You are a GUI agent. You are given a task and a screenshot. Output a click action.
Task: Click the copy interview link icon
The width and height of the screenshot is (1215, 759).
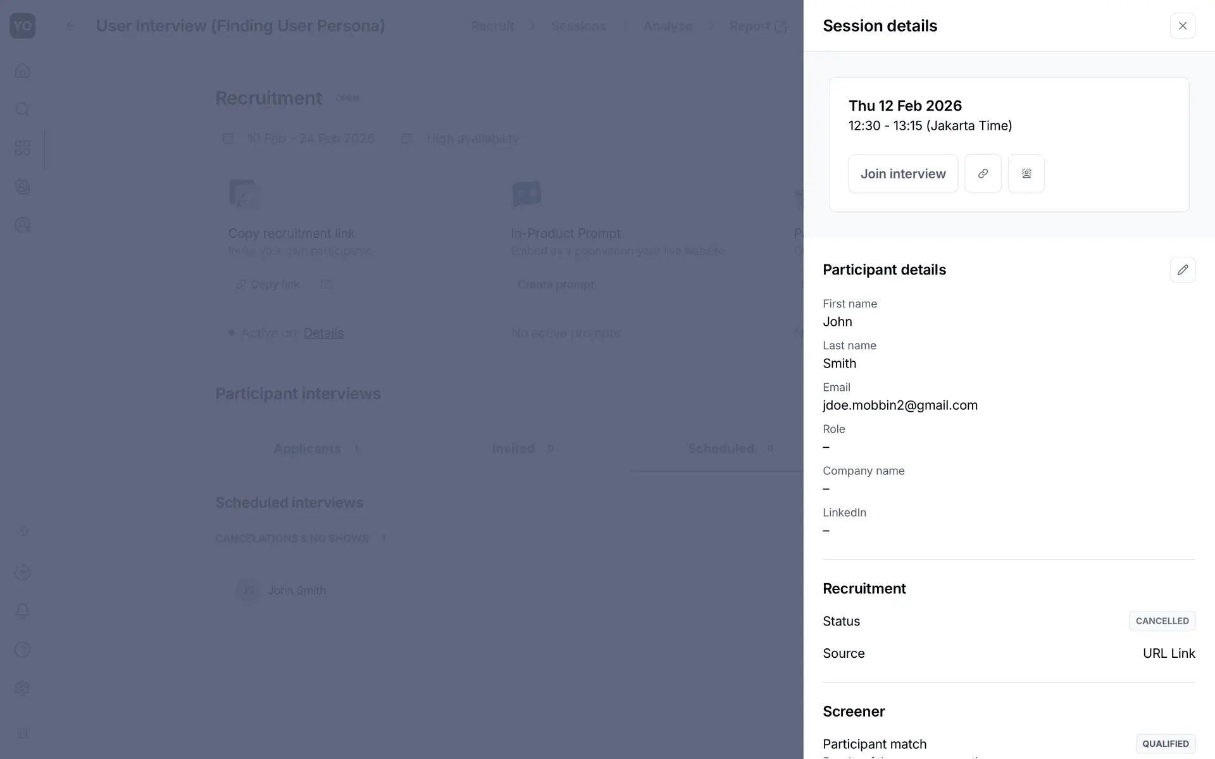tap(983, 173)
